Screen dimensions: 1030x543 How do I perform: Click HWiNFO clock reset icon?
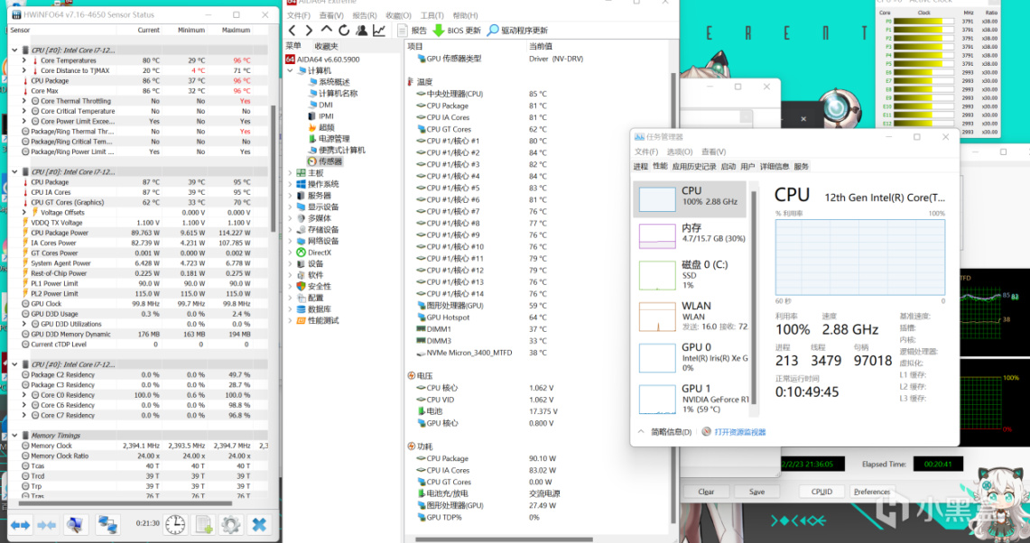175,525
